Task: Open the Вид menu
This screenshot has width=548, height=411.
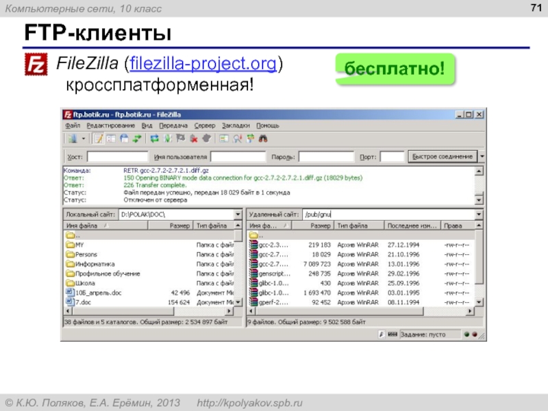Action: (x=147, y=125)
